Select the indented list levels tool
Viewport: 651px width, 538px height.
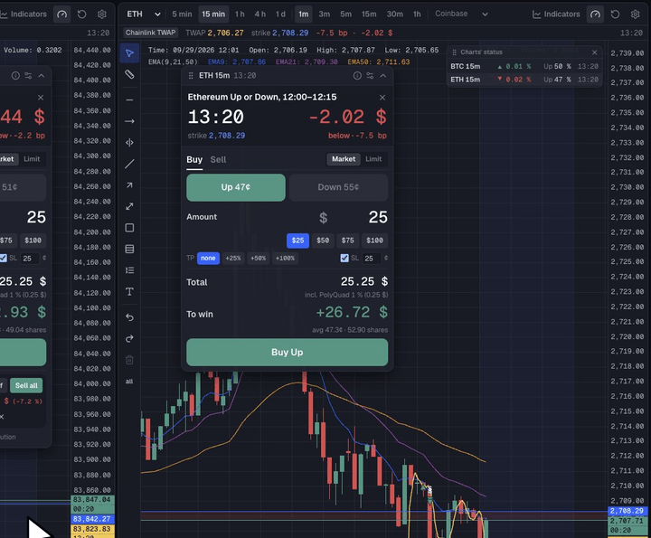(129, 270)
